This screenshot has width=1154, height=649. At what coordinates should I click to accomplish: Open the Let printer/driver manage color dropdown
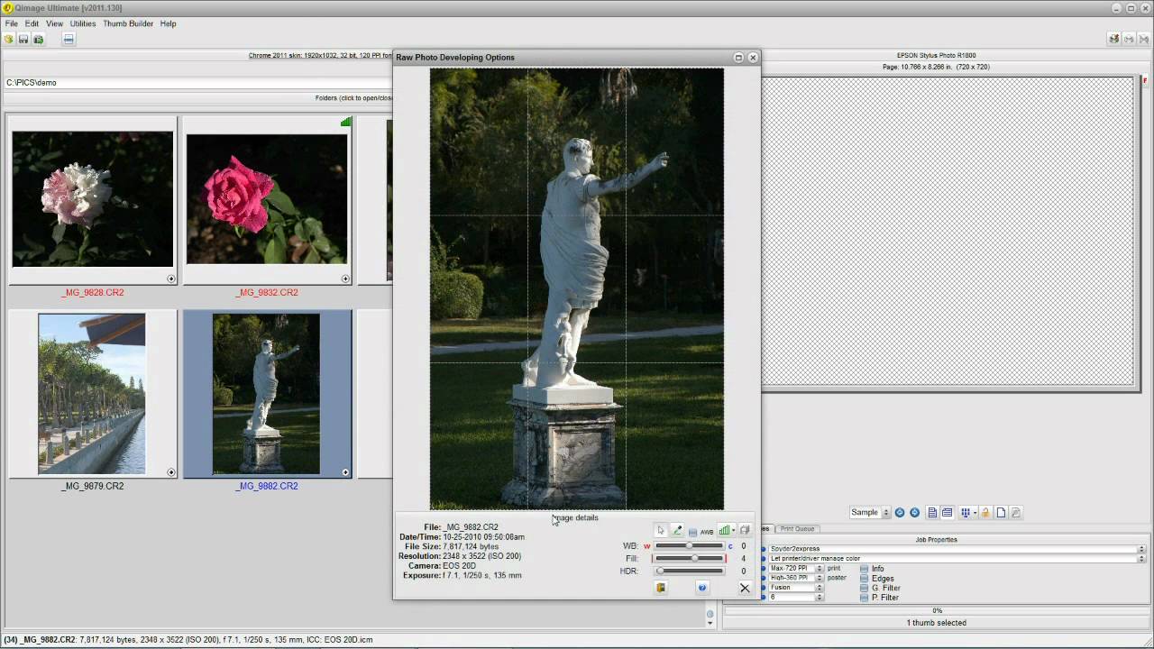click(957, 559)
